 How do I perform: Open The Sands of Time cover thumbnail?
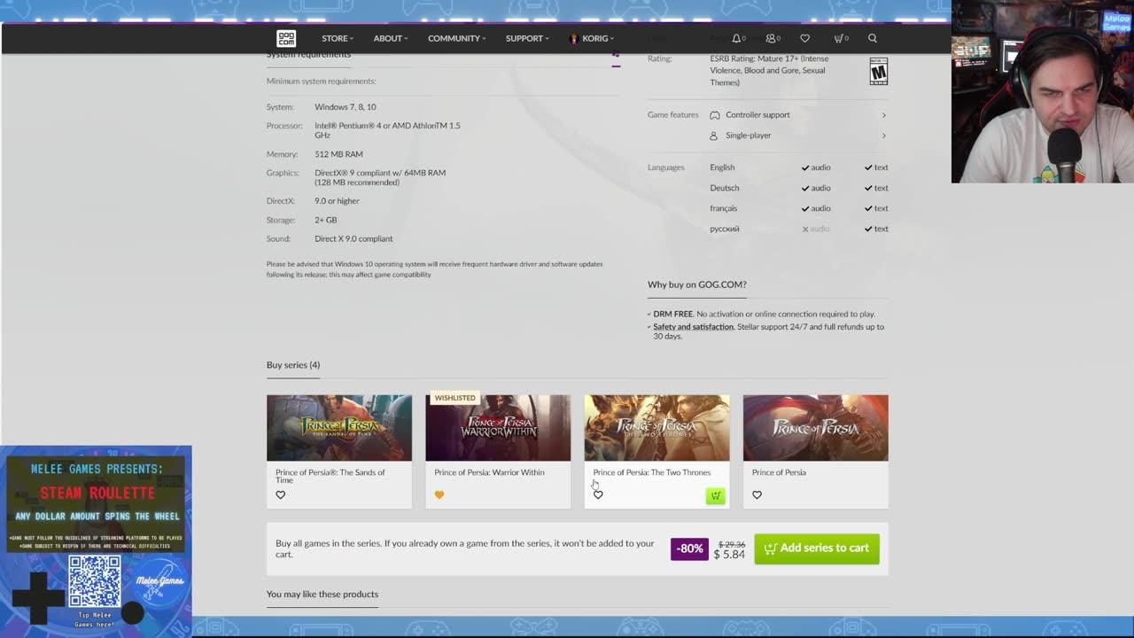[x=339, y=428]
